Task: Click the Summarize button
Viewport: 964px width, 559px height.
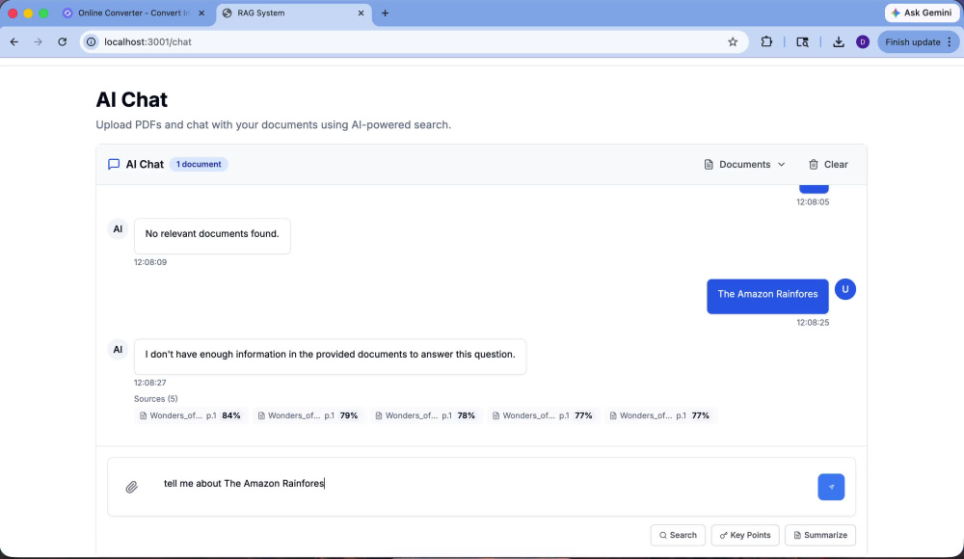Action: coord(819,535)
